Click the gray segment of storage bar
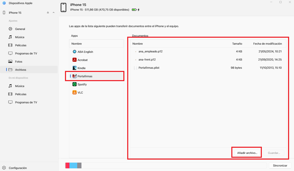Viewport: 294px width, 171px height. (x=79, y=165)
